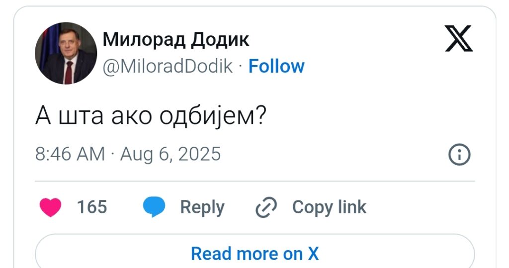Click the divider line below the timestamp
The image size is (509, 268).
pyautogui.click(x=254, y=181)
